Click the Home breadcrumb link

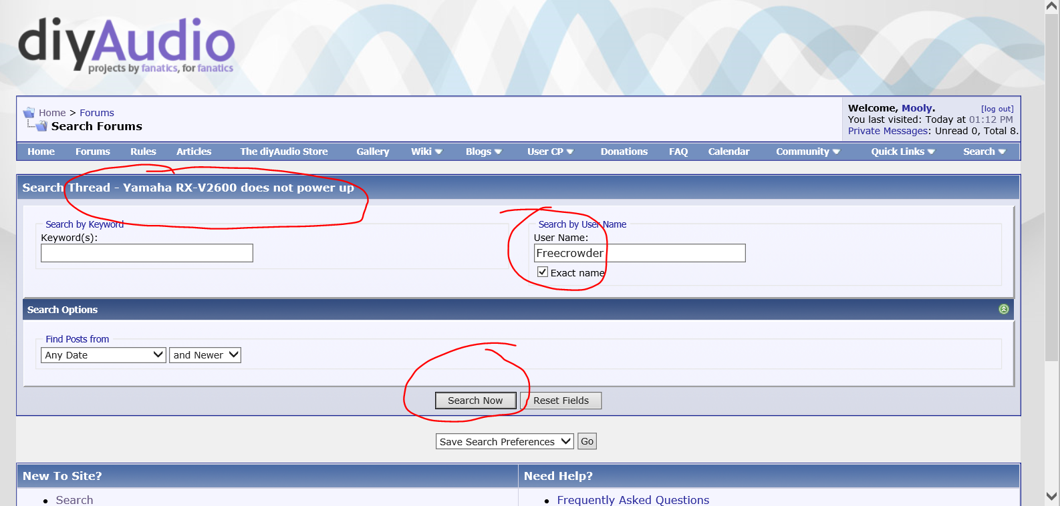click(x=52, y=113)
